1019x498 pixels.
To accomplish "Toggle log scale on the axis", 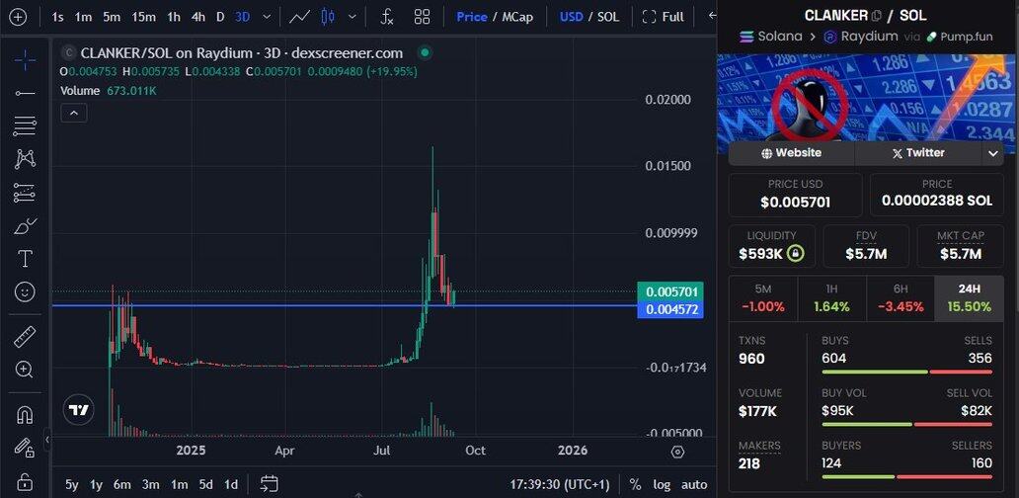I will (x=662, y=484).
